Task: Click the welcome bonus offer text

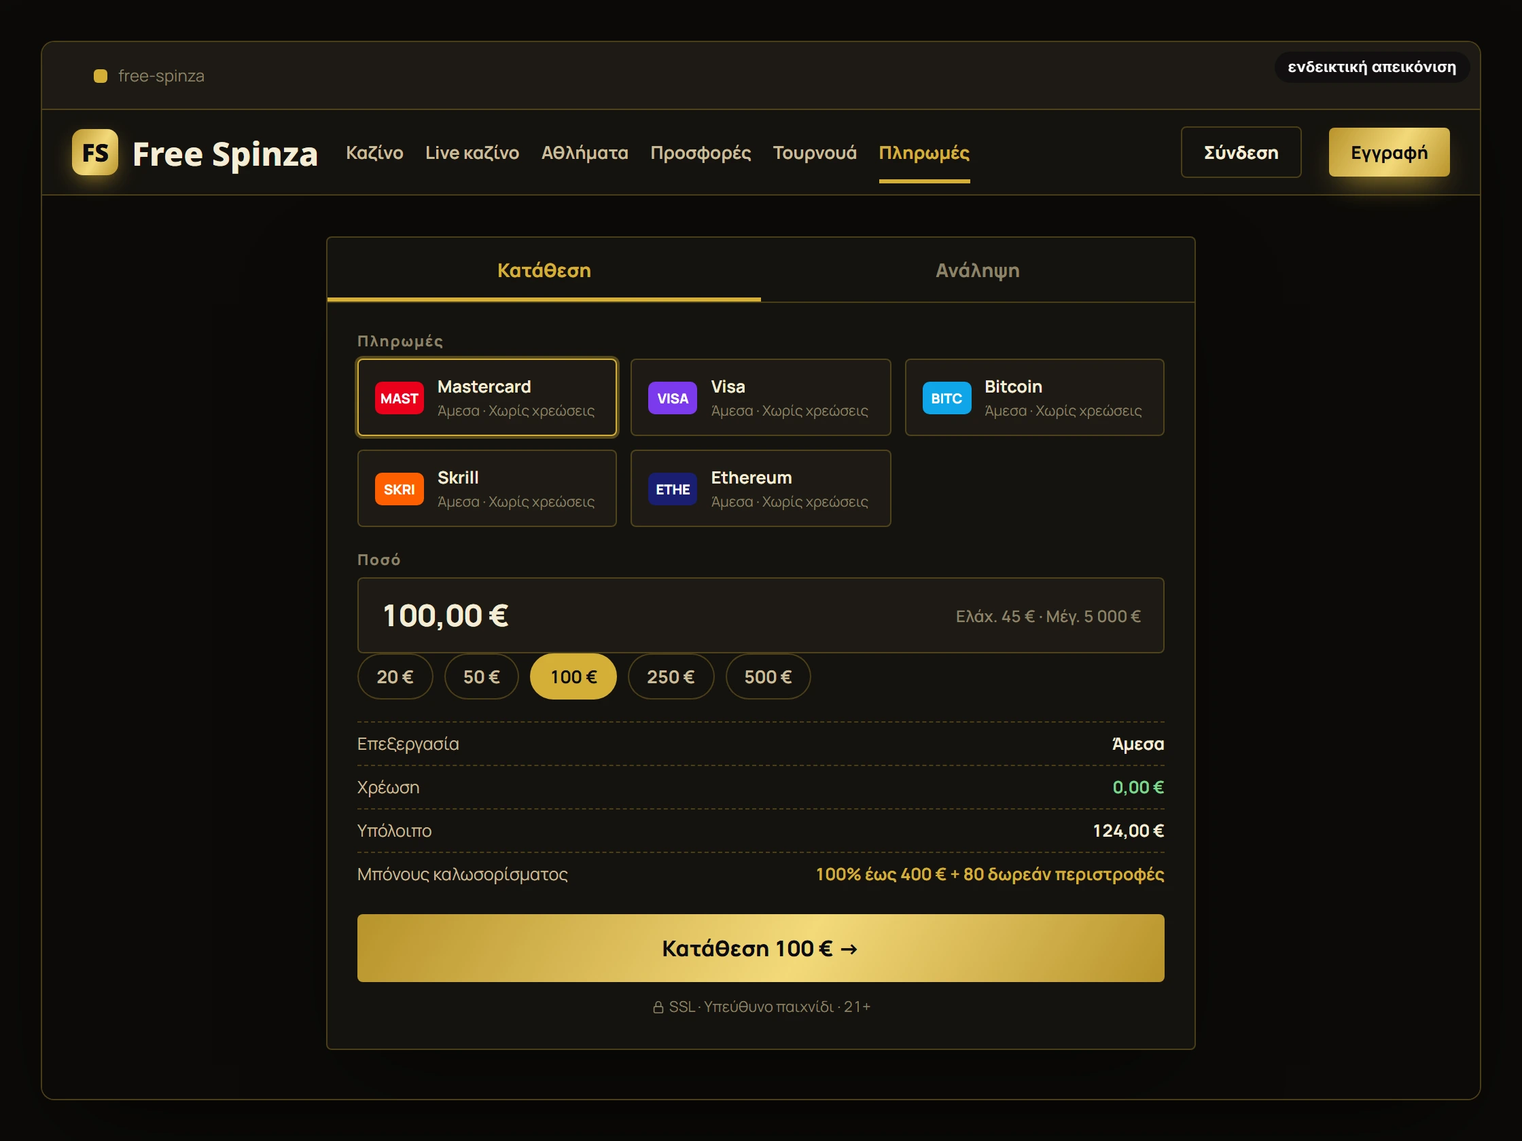Action: tap(989, 874)
